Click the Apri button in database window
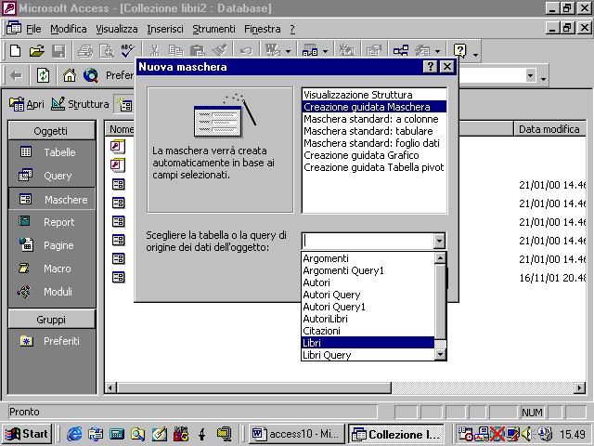 pyautogui.click(x=27, y=104)
